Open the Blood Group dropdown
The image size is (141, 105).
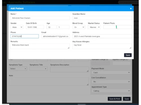coord(79,27)
